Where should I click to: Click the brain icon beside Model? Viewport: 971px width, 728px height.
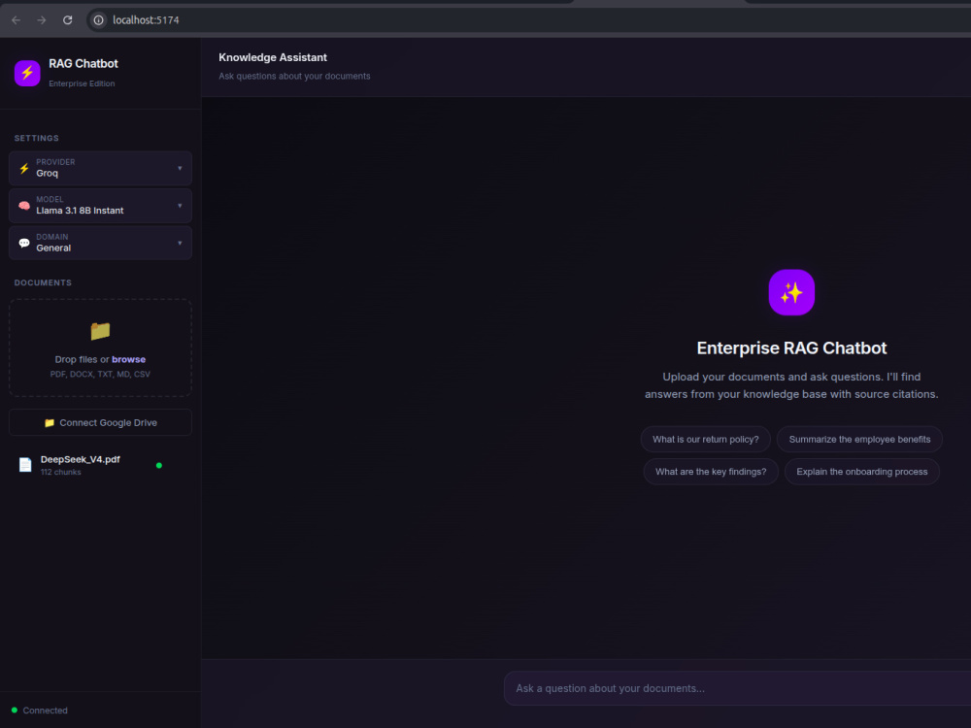(24, 206)
